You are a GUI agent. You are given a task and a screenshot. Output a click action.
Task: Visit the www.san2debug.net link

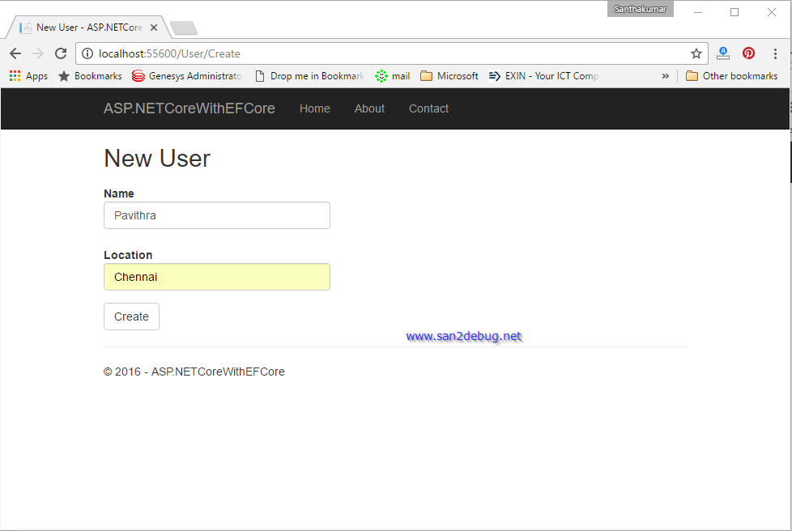(x=464, y=335)
